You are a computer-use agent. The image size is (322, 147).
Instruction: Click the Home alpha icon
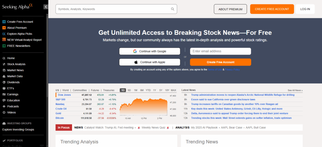pyautogui.click(x=4, y=58)
